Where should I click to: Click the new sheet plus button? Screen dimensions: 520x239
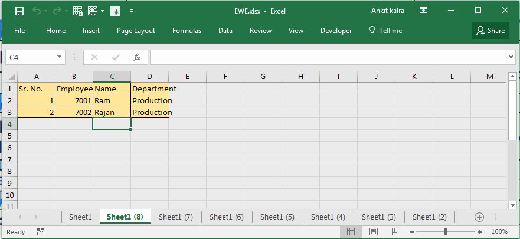479,217
